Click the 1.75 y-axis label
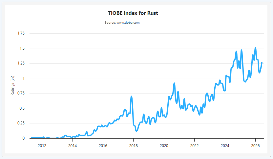 point(21,33)
